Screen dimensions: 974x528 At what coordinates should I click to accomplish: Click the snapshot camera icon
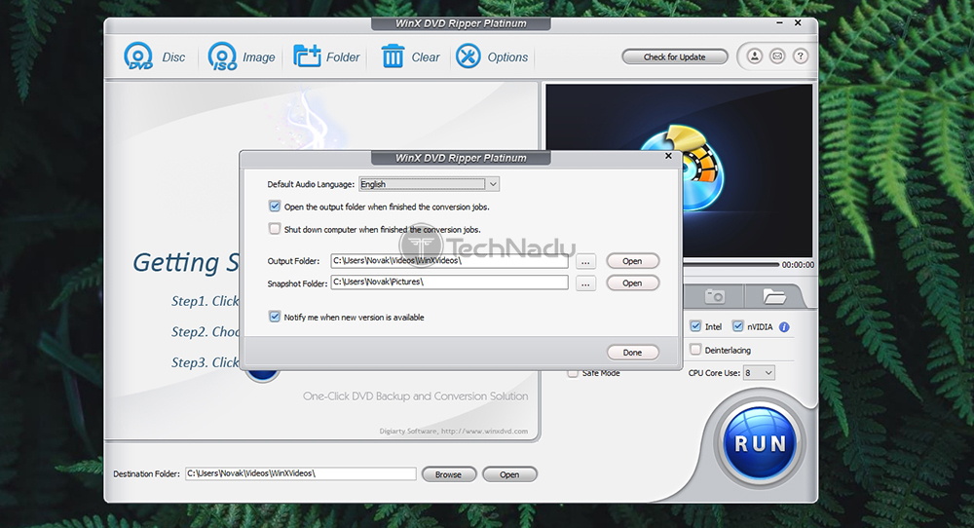coord(714,296)
